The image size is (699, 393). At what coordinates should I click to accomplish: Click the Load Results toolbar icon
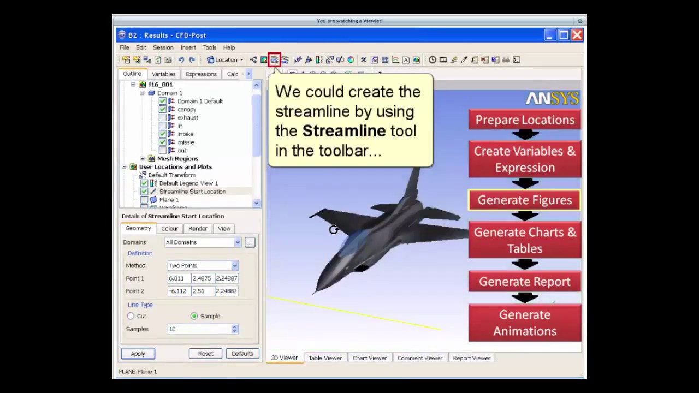pyautogui.click(x=126, y=60)
